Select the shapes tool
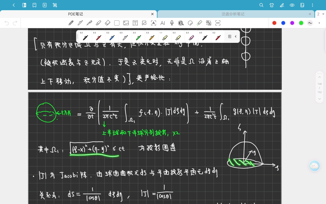Viewport: 326px width, 204px height. pos(144,23)
